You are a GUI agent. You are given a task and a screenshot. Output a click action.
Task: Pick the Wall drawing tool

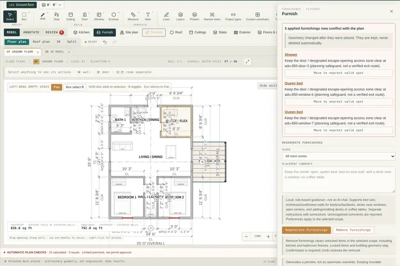[x=43, y=16]
